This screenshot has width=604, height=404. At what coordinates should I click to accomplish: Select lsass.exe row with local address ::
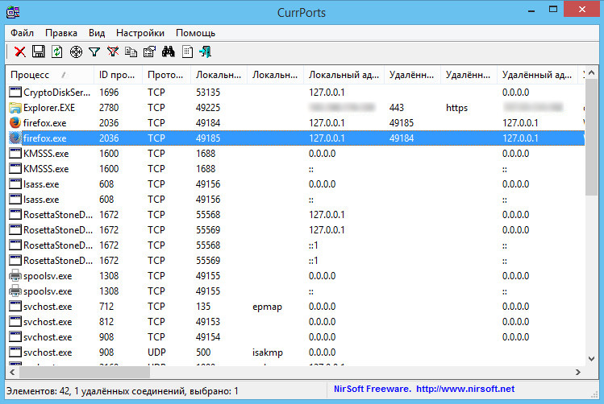(295, 199)
